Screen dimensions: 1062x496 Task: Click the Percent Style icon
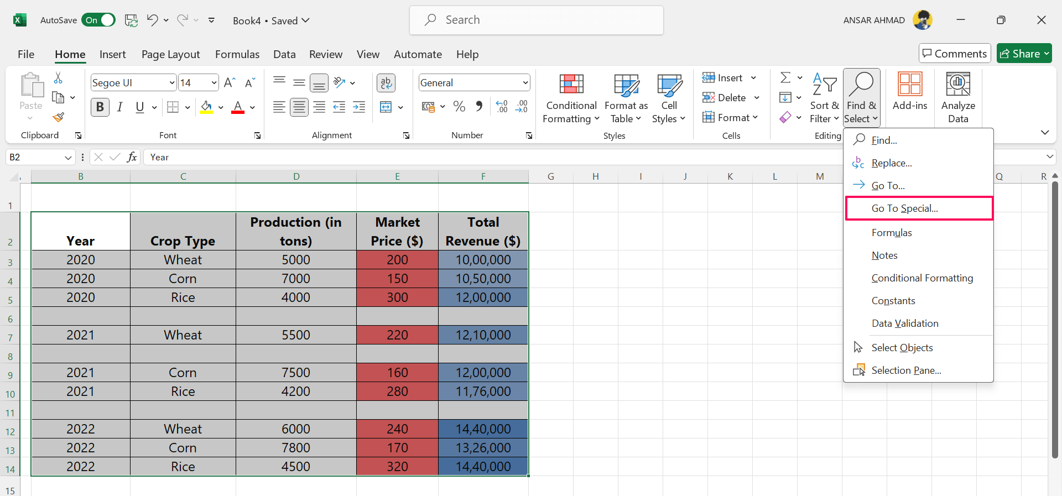click(459, 107)
